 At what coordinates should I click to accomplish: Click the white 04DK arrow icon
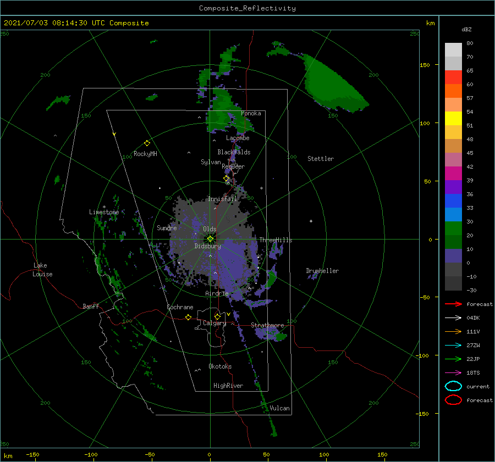(x=453, y=318)
